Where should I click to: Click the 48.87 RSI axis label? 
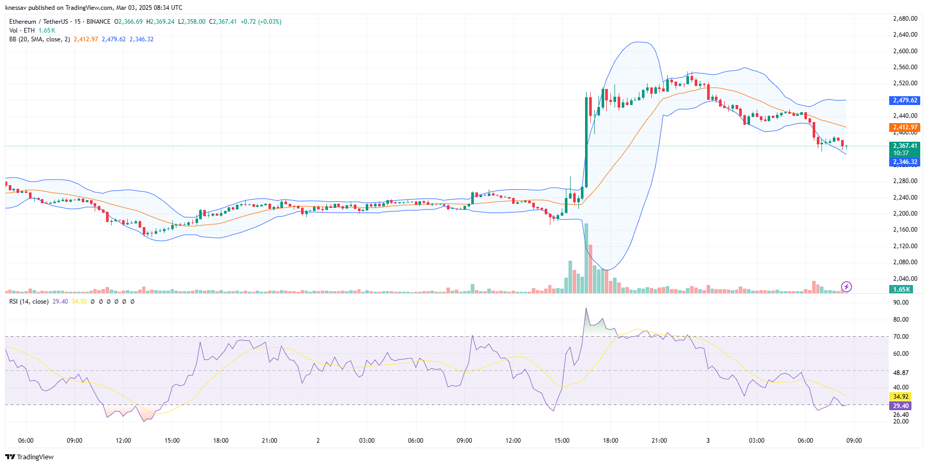pyautogui.click(x=901, y=373)
